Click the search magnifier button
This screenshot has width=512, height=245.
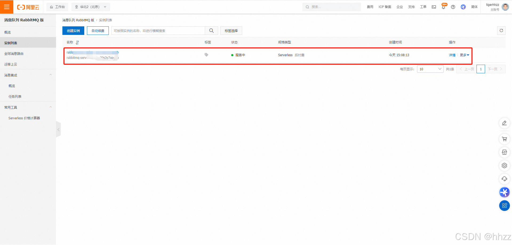pos(211,31)
